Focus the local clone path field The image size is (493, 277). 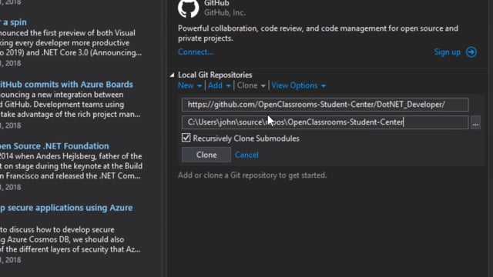click(325, 122)
